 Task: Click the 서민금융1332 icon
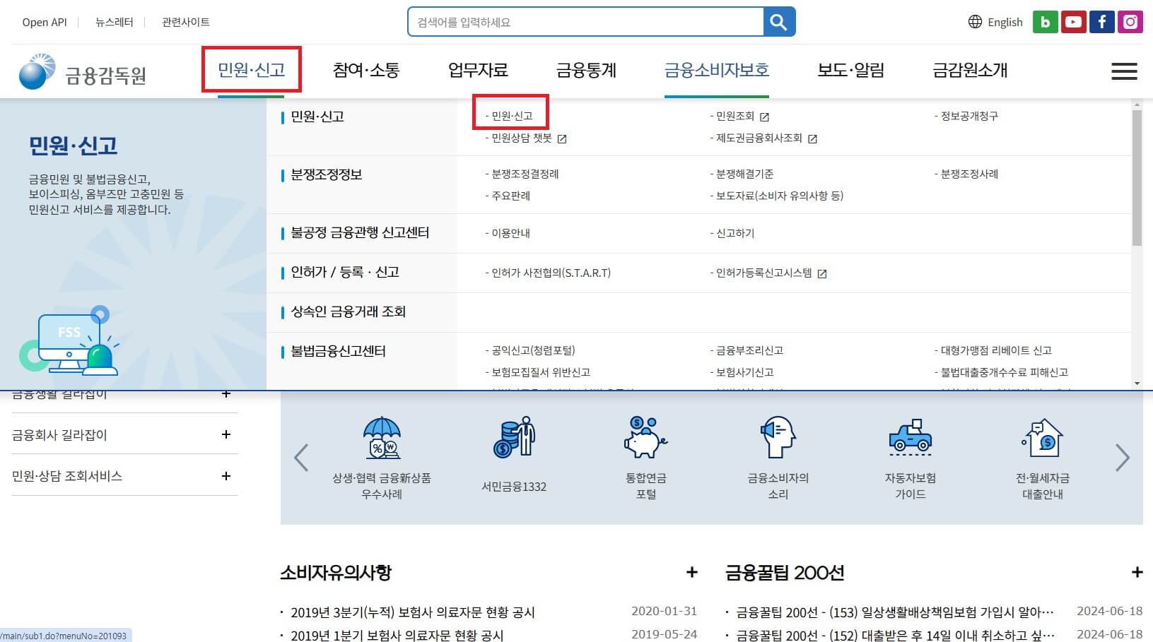[513, 438]
